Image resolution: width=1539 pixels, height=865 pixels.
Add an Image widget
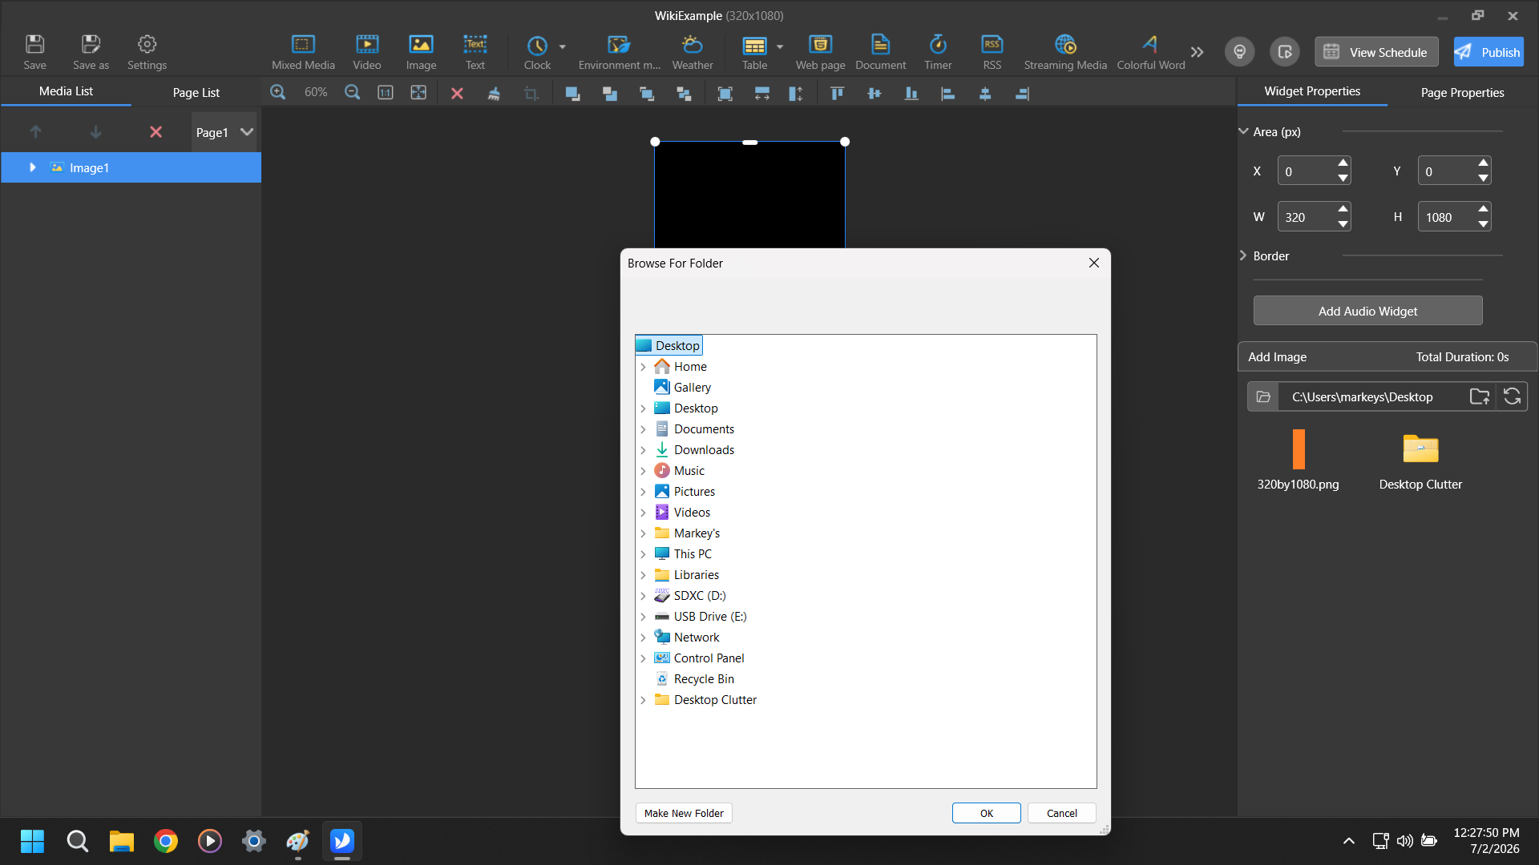click(x=421, y=52)
